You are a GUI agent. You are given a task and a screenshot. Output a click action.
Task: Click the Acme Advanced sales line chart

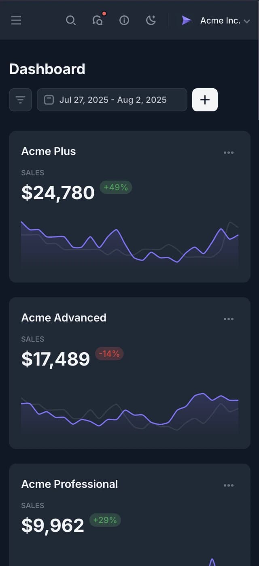129,411
